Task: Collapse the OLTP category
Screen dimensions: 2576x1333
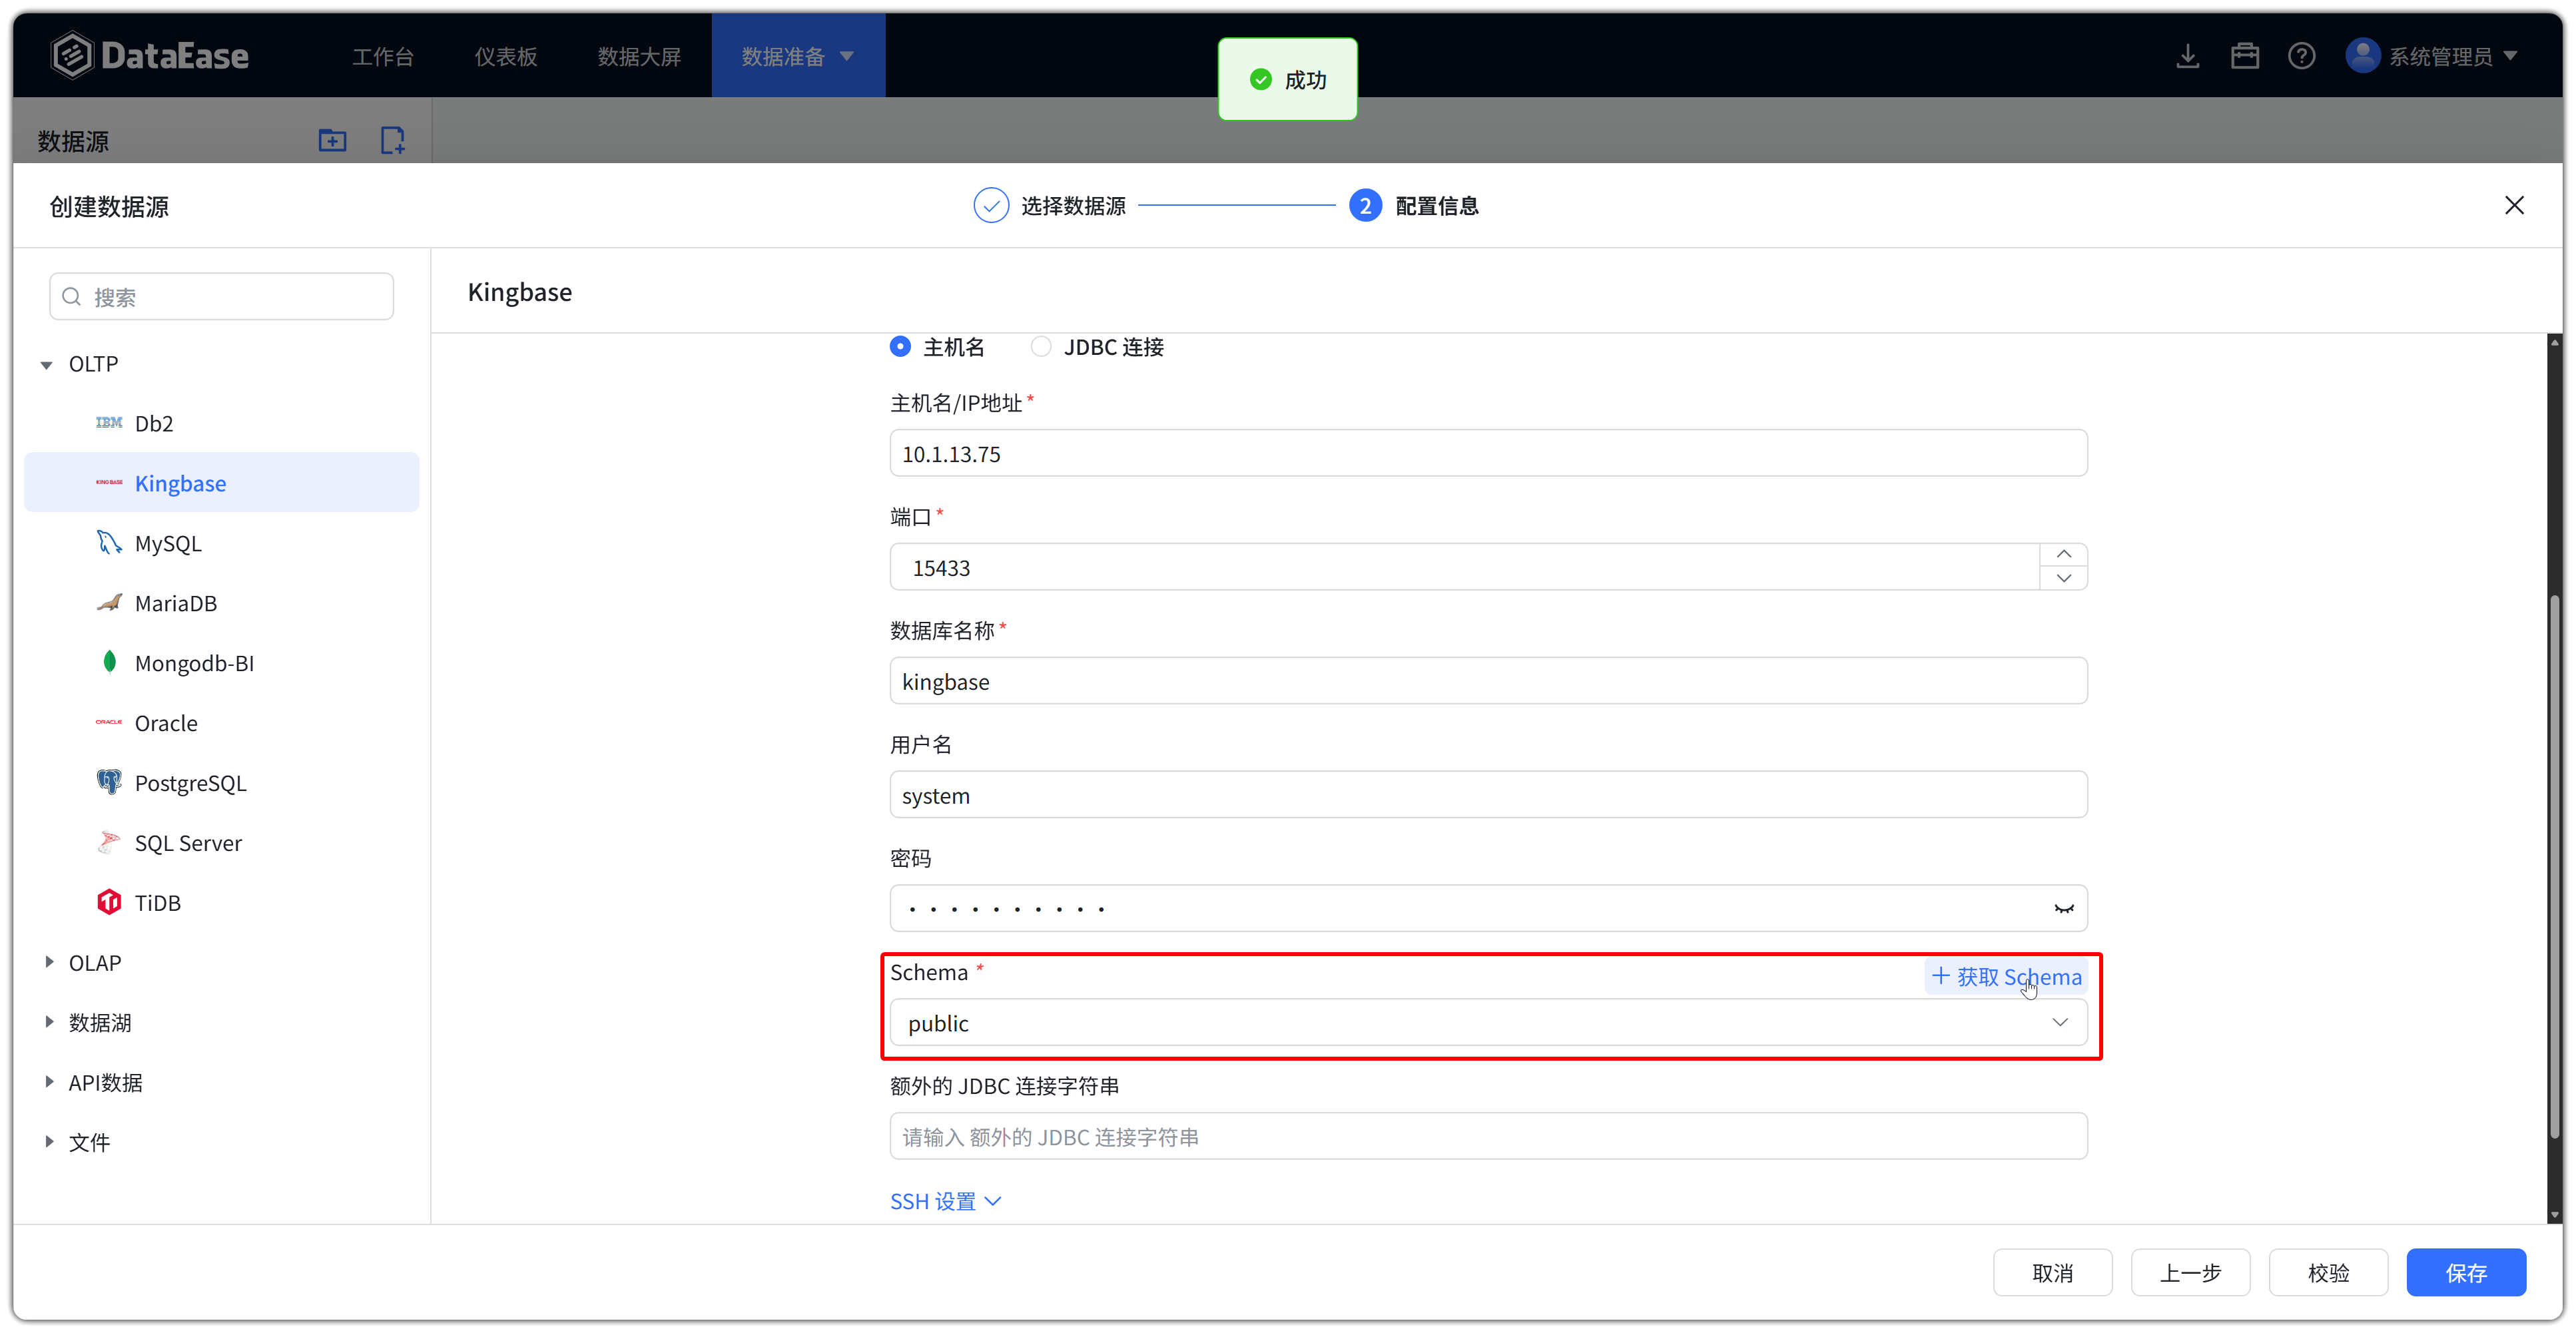Action: click(47, 365)
